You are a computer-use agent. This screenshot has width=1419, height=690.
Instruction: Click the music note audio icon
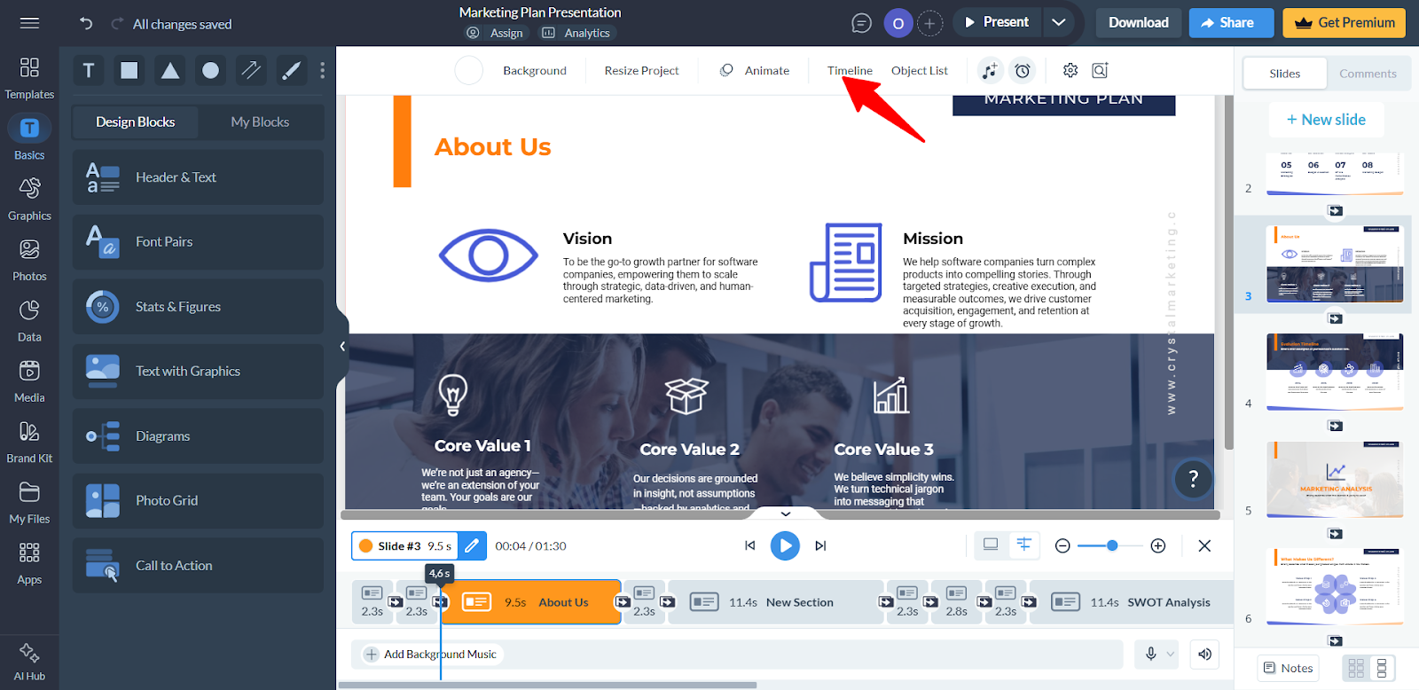coord(990,71)
